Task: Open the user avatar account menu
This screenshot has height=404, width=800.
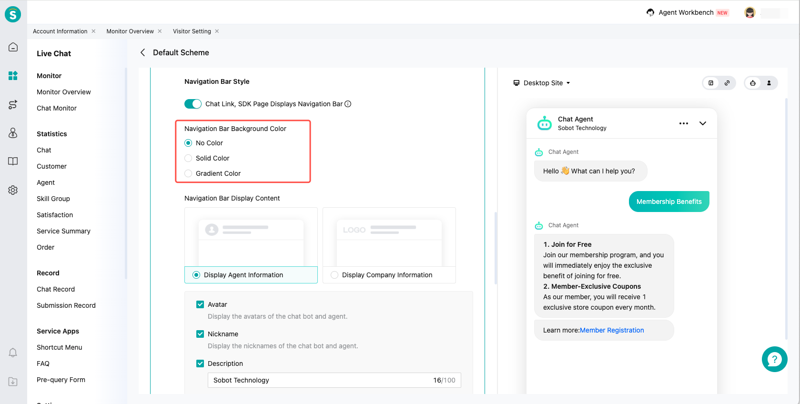Action: tap(749, 13)
